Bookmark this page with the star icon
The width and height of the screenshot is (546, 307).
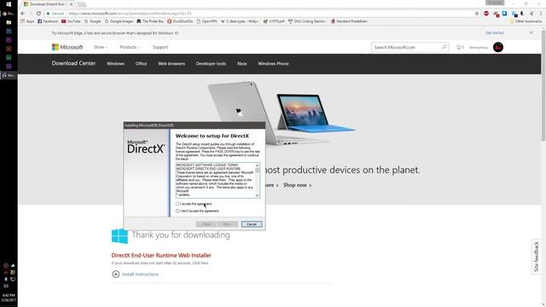tap(477, 14)
